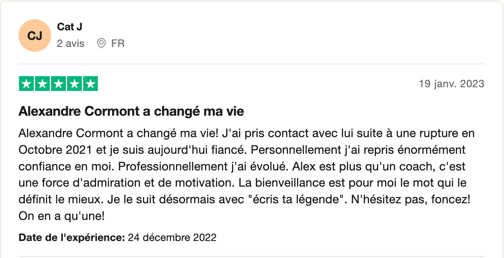The image size is (504, 258).
Task: Click the first green rating star
Action: point(26,84)
